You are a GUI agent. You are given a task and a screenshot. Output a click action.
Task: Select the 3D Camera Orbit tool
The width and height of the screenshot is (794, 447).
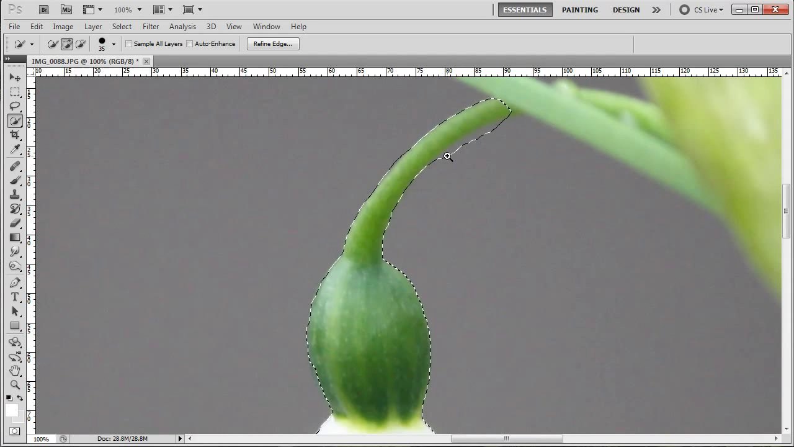(x=15, y=356)
